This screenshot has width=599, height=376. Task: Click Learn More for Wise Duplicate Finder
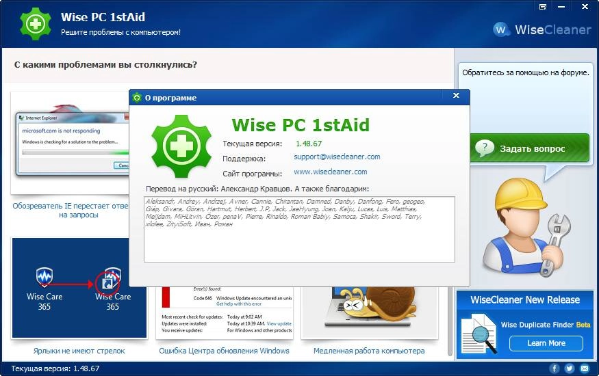click(x=546, y=343)
